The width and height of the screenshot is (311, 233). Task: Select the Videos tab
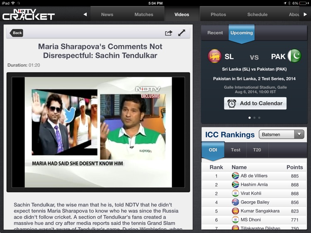click(182, 14)
